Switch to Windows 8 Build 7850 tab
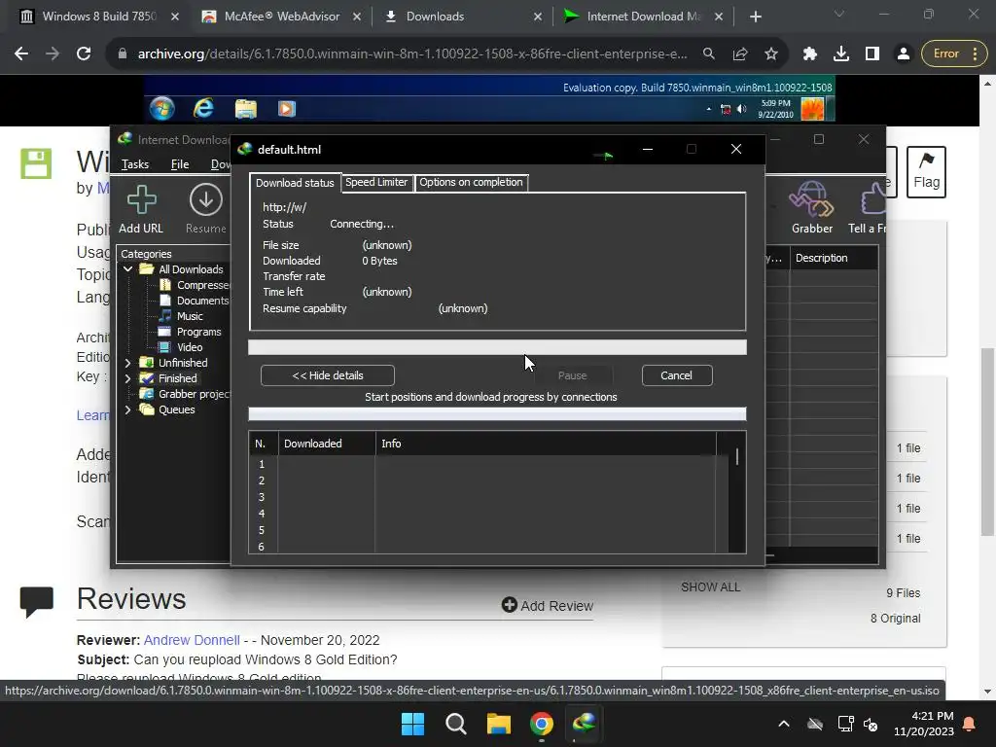 click(98, 17)
